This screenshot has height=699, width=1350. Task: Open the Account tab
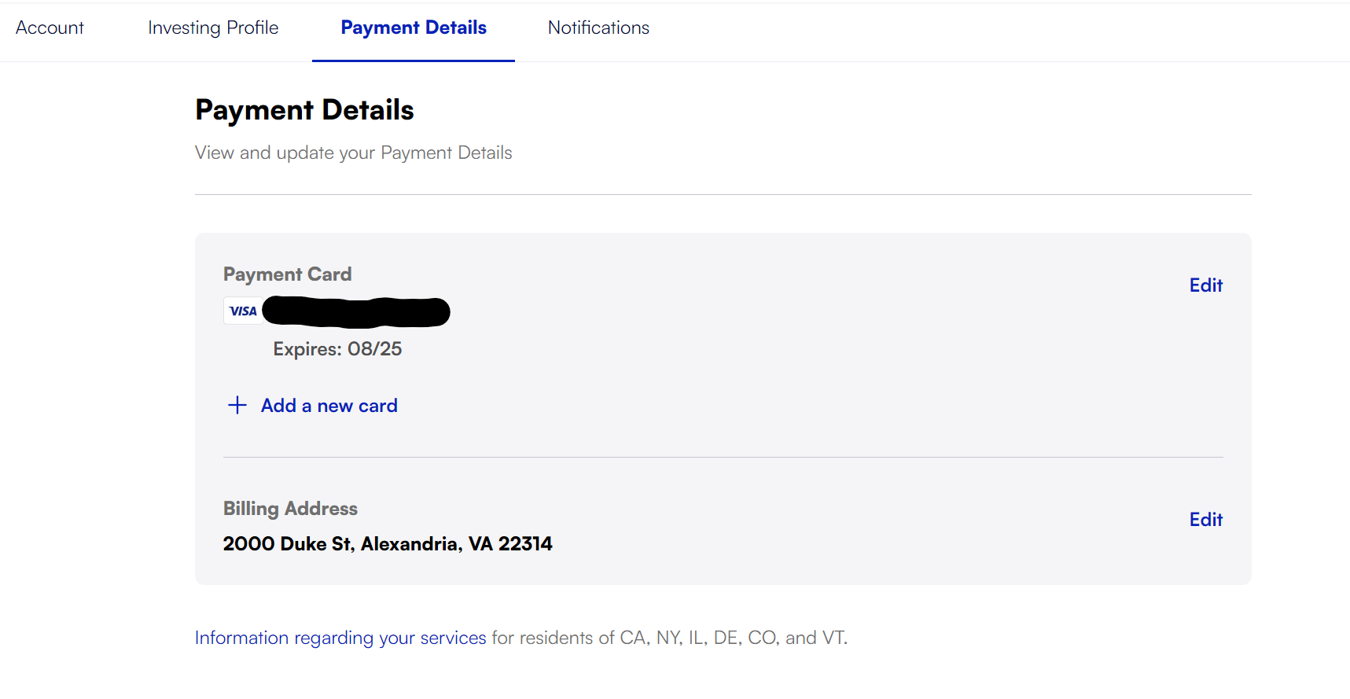pos(50,28)
